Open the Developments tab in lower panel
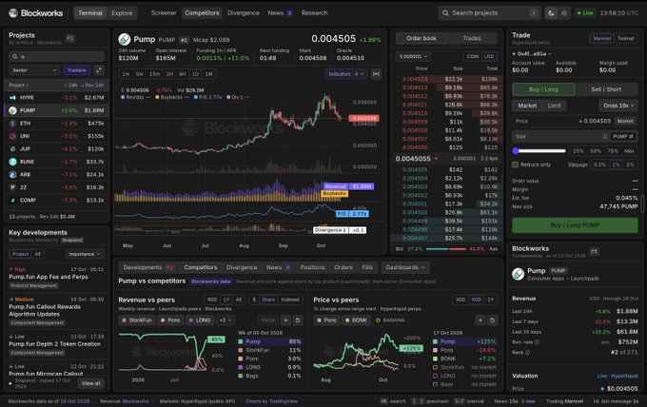This screenshot has height=407, width=647. [x=148, y=267]
